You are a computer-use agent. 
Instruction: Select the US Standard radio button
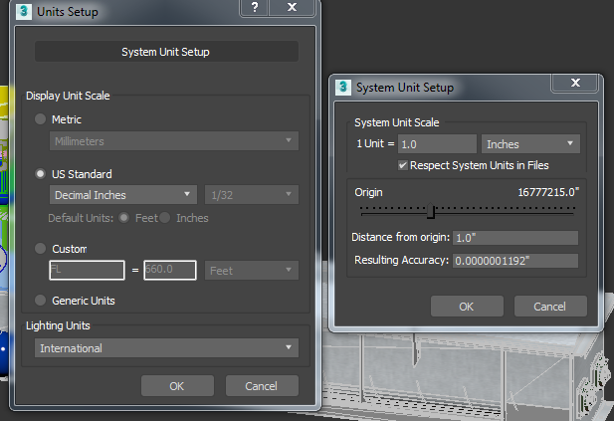[x=41, y=174]
